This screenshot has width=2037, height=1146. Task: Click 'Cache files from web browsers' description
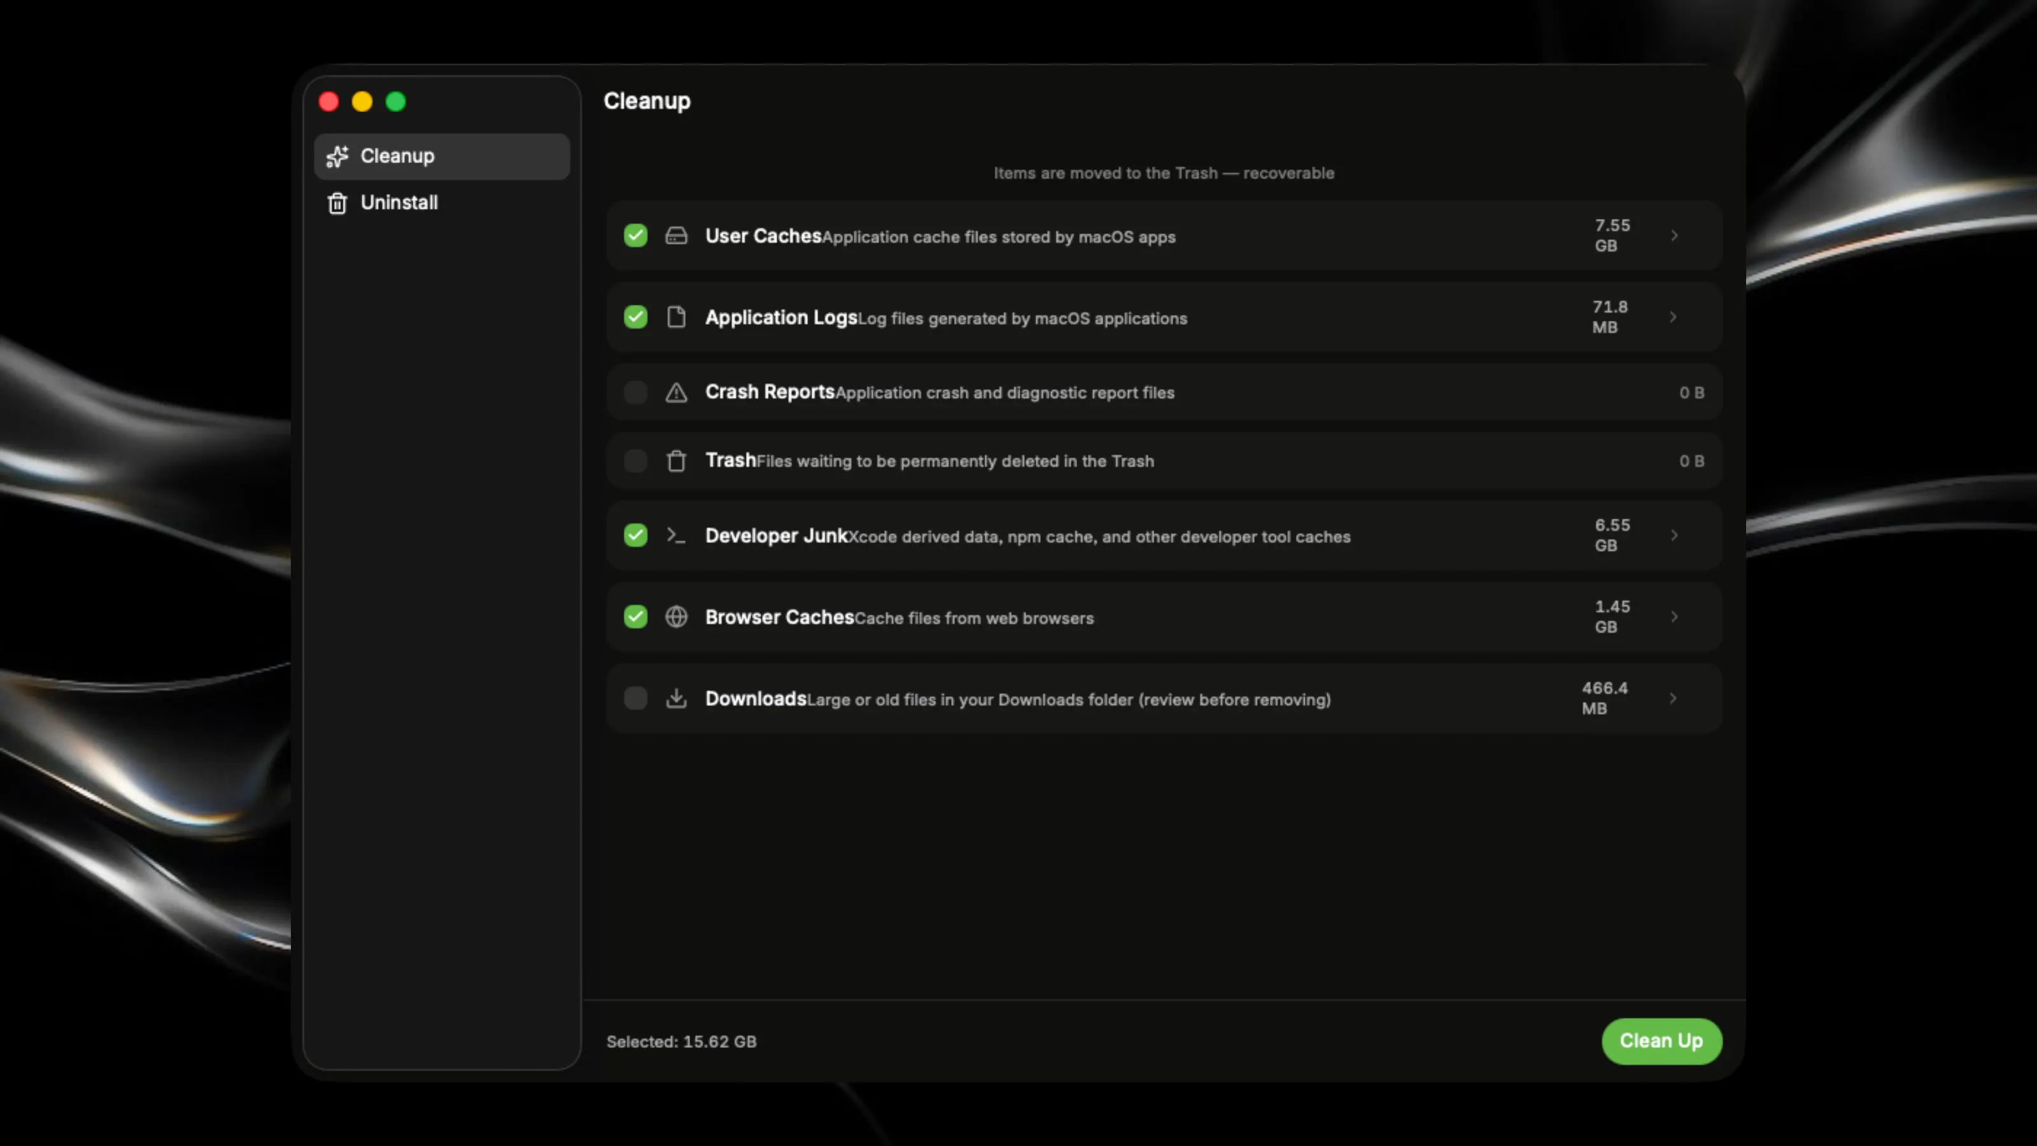coord(974,618)
